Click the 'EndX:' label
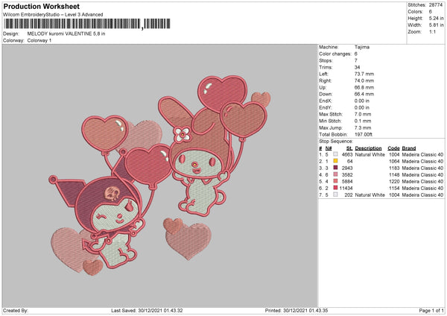Viewport: 447px width, 316px height. [326, 101]
